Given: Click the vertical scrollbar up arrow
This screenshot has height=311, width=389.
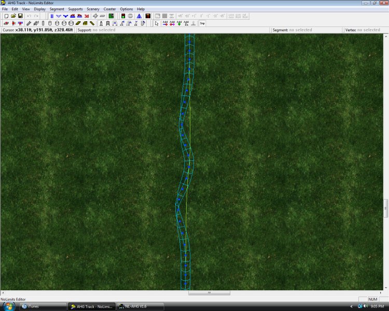Looking at the screenshot, I should coord(386,36).
